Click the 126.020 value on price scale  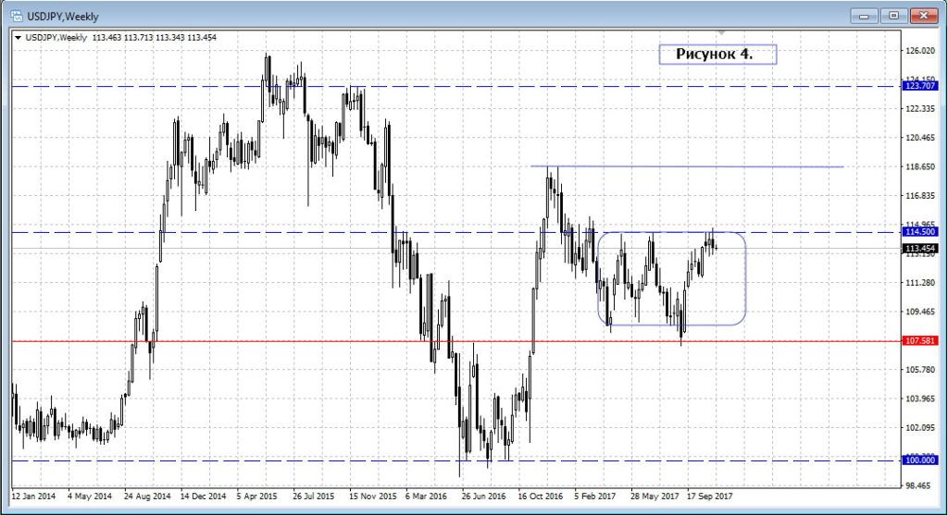coord(920,51)
